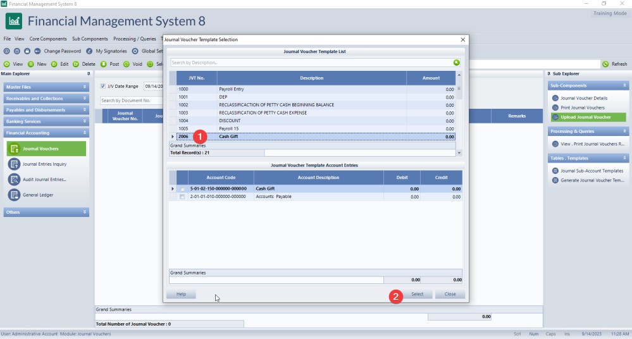Click the Generate Journal Voucher Template icon
The width and height of the screenshot is (632, 339).
click(555, 180)
